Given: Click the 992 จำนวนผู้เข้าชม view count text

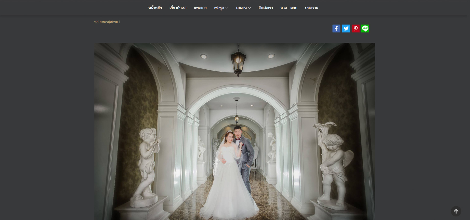Looking at the screenshot, I should [x=106, y=22].
